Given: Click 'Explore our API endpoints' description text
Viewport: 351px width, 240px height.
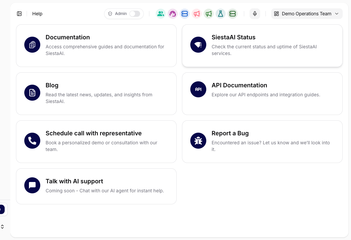Looking at the screenshot, I should tap(266, 95).
